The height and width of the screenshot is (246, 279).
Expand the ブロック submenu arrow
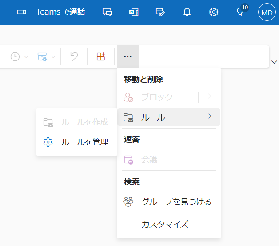[x=210, y=97]
